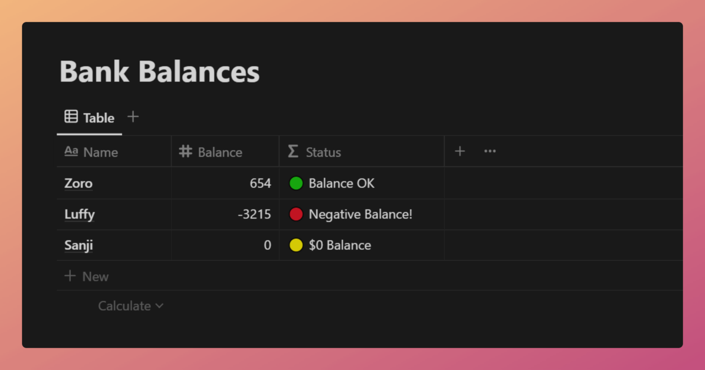Click the green circle beside Balance OK
Viewport: 705px width, 370px height.
[x=296, y=183]
